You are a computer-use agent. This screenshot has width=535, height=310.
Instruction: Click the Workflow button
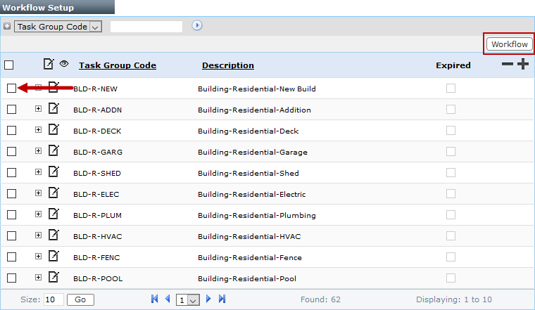(509, 44)
